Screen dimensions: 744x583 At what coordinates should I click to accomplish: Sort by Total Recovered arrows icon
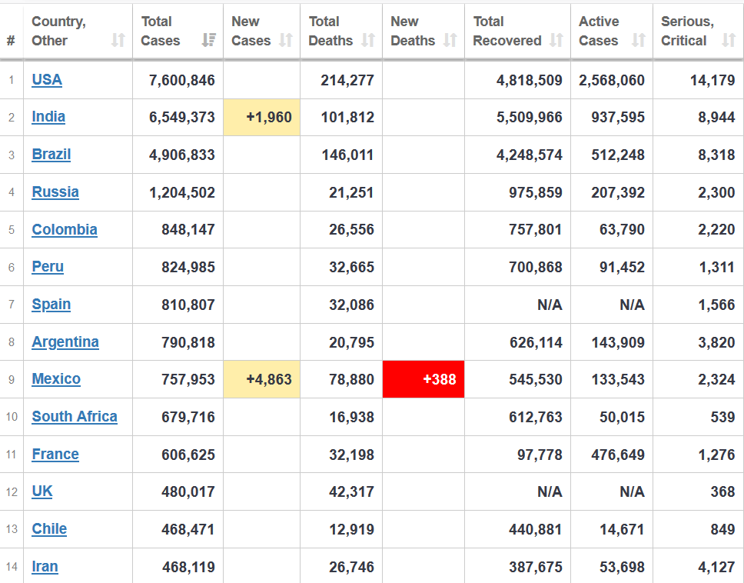tap(556, 40)
